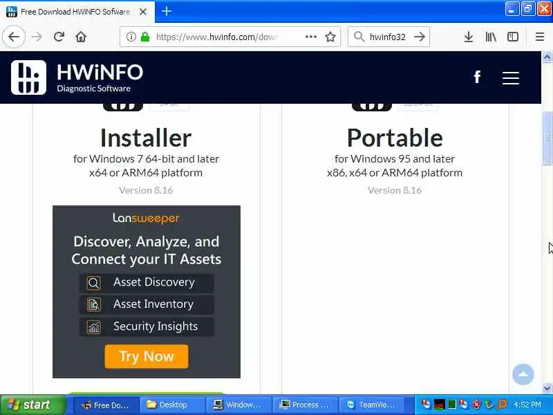The height and width of the screenshot is (415, 553).
Task: Toggle the sidebar view icon
Action: 512,37
